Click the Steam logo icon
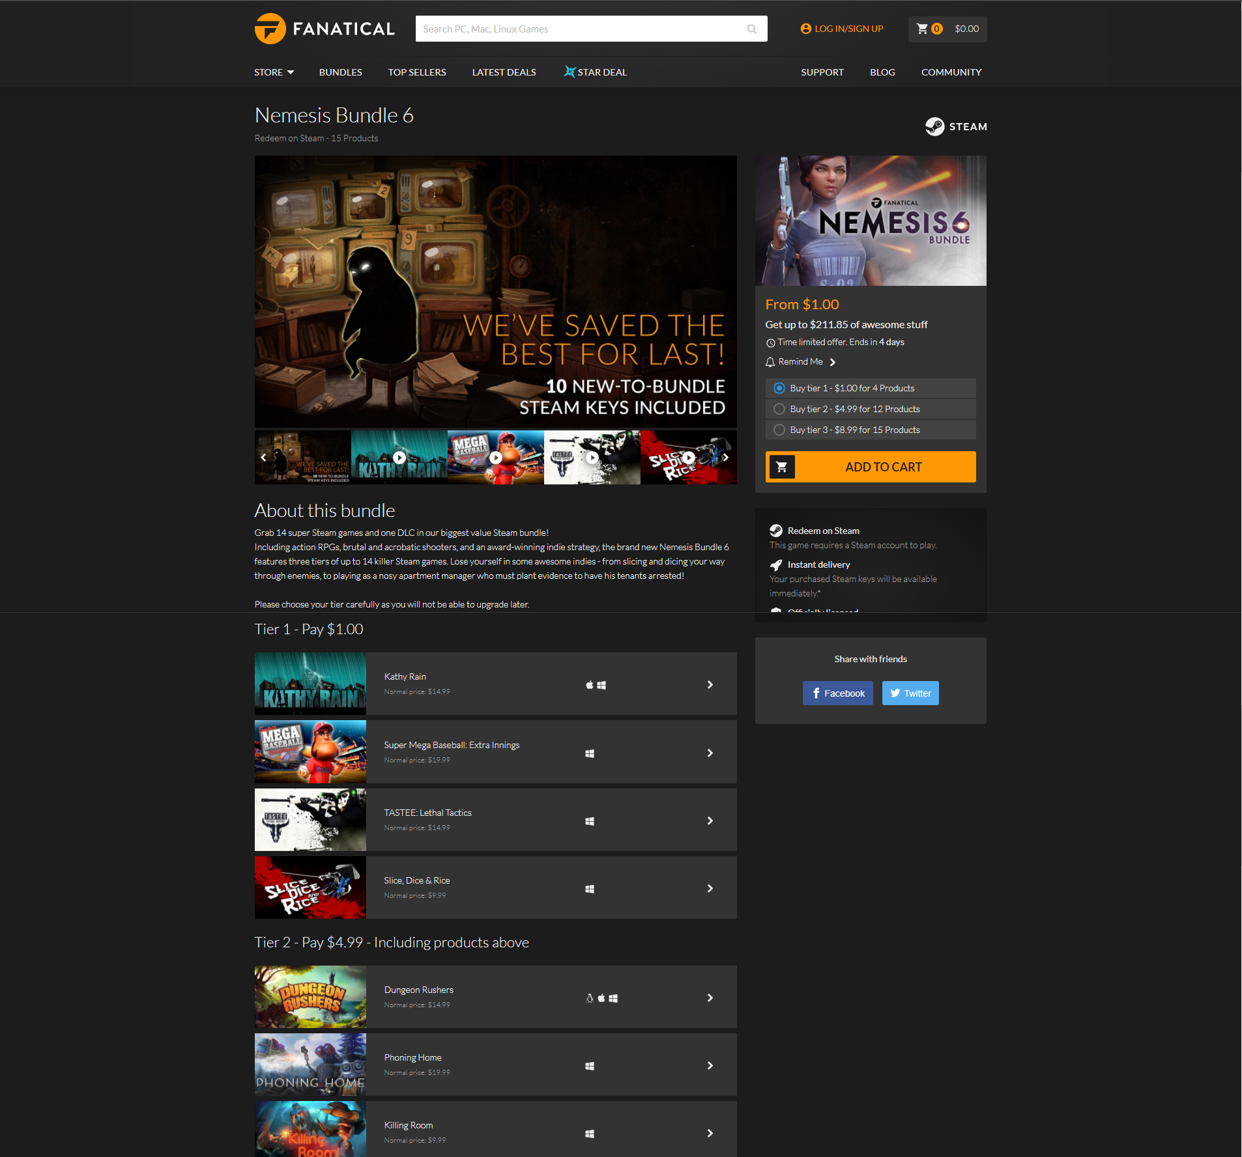This screenshot has height=1157, width=1242. (934, 126)
